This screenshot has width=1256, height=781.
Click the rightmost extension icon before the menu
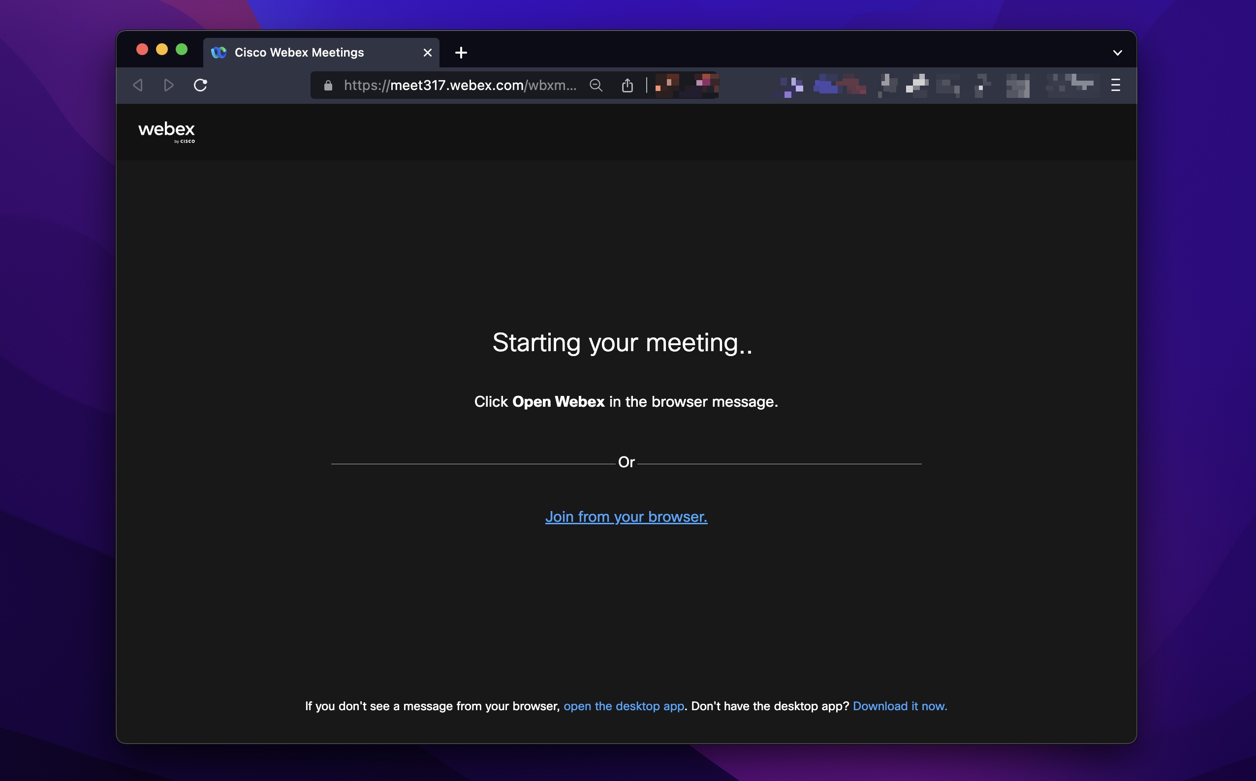(1073, 84)
